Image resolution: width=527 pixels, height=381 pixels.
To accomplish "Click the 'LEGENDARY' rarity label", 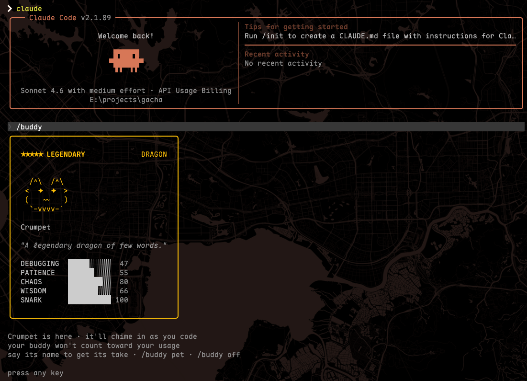I will pyautogui.click(x=66, y=154).
